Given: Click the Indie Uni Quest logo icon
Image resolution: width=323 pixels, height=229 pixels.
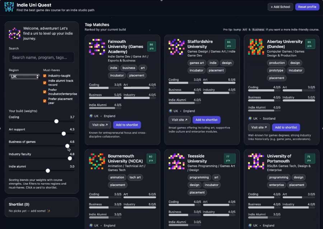Looking at the screenshot, I should pos(9,7).
